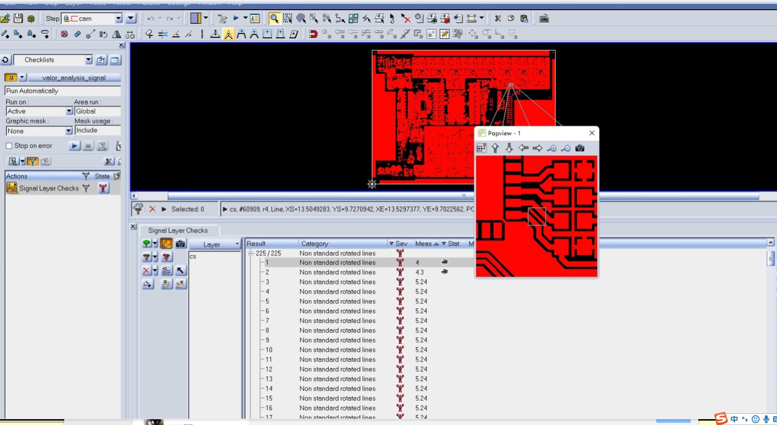Click the rotate feature icon
Image resolution: width=777 pixels, height=425 pixels.
[x=104, y=34]
